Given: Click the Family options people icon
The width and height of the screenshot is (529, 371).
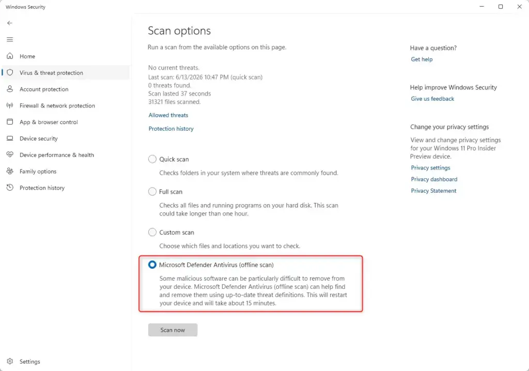Looking at the screenshot, I should (10, 171).
